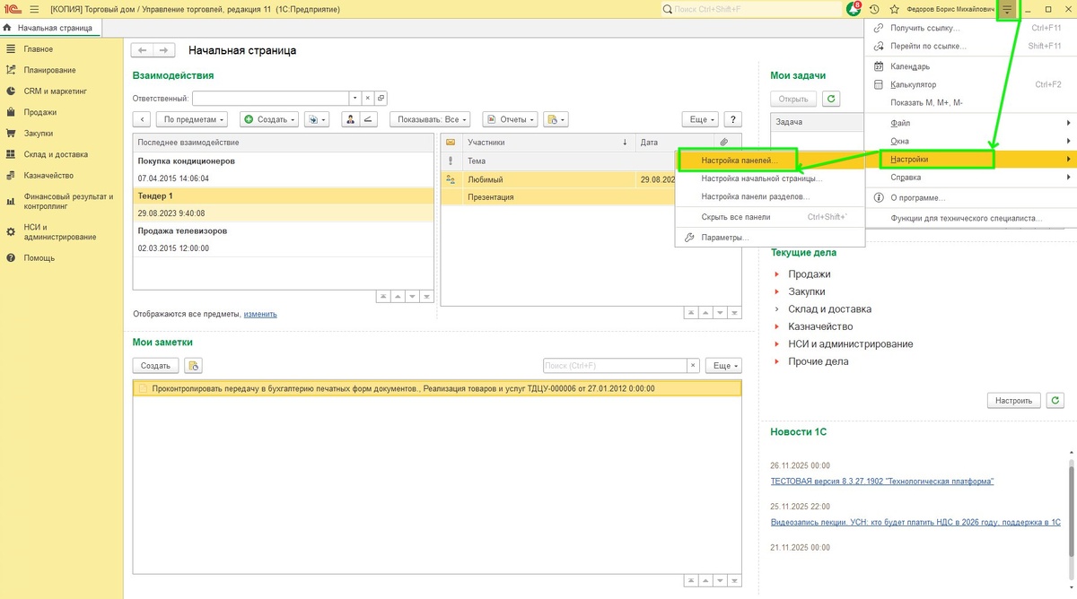Image resolution: width=1077 pixels, height=599 pixels.
Task: Open Favorites star icon in title bar
Action: [x=894, y=9]
